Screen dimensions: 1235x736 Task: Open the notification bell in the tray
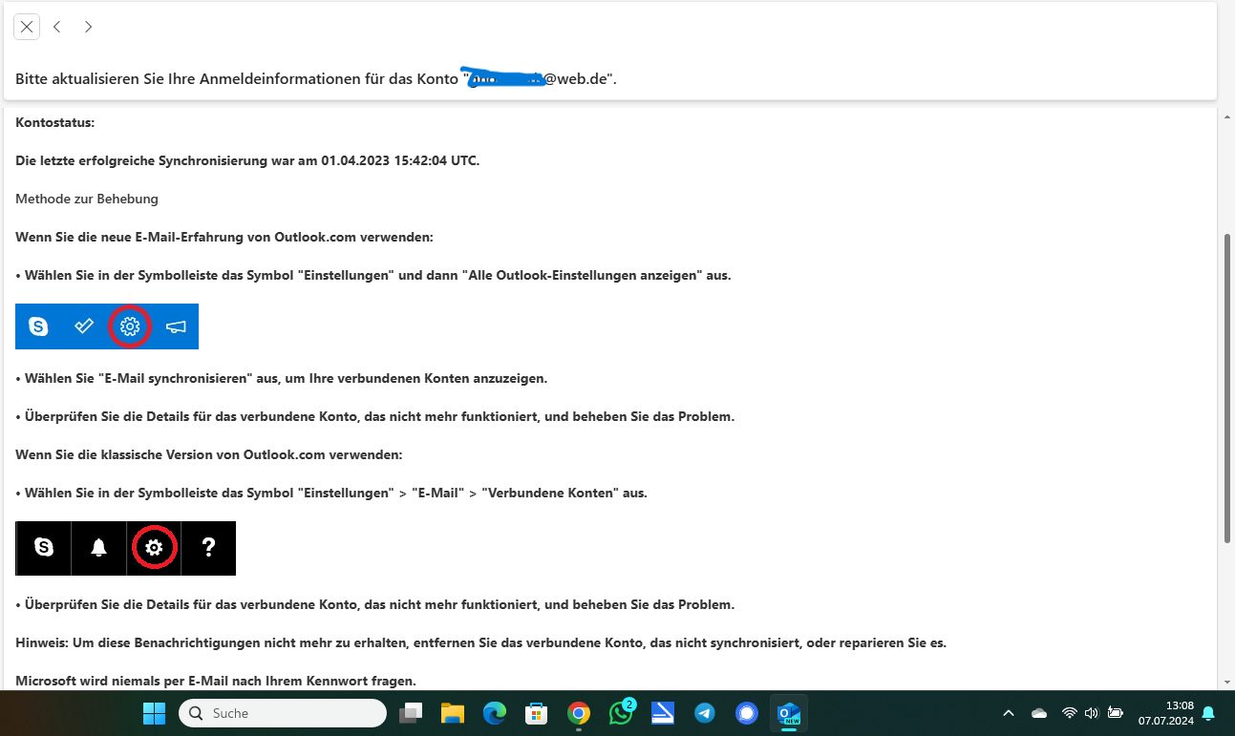point(1208,713)
